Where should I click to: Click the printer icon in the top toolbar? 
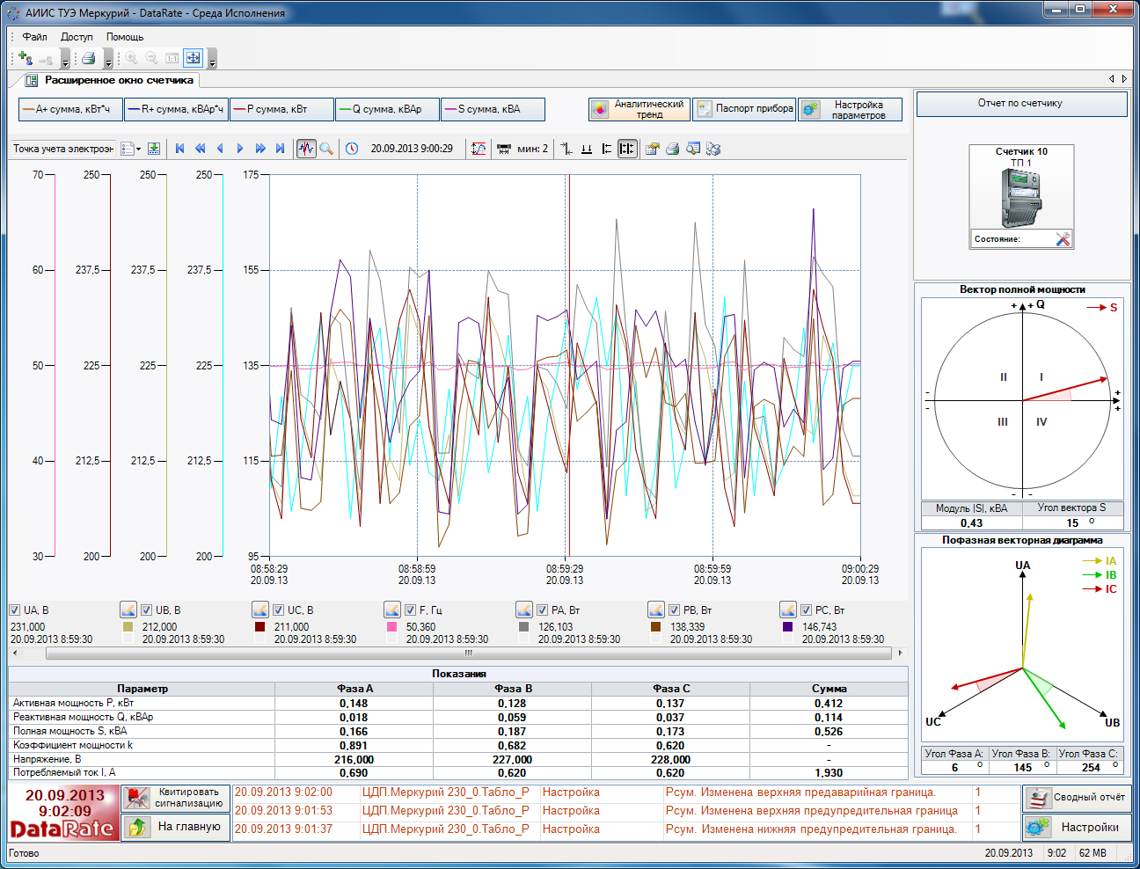click(x=88, y=58)
